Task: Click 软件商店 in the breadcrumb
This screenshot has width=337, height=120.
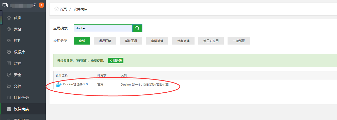Action: point(81,9)
